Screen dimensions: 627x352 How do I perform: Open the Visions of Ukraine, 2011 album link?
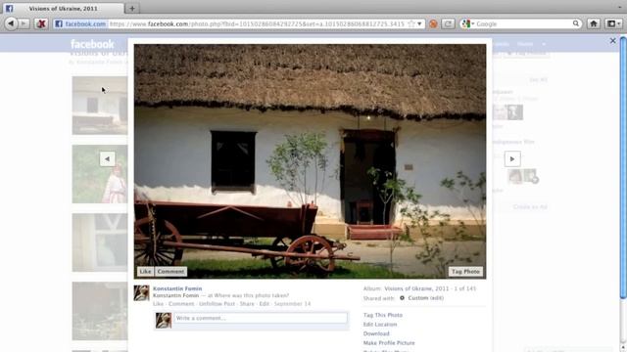(x=416, y=288)
